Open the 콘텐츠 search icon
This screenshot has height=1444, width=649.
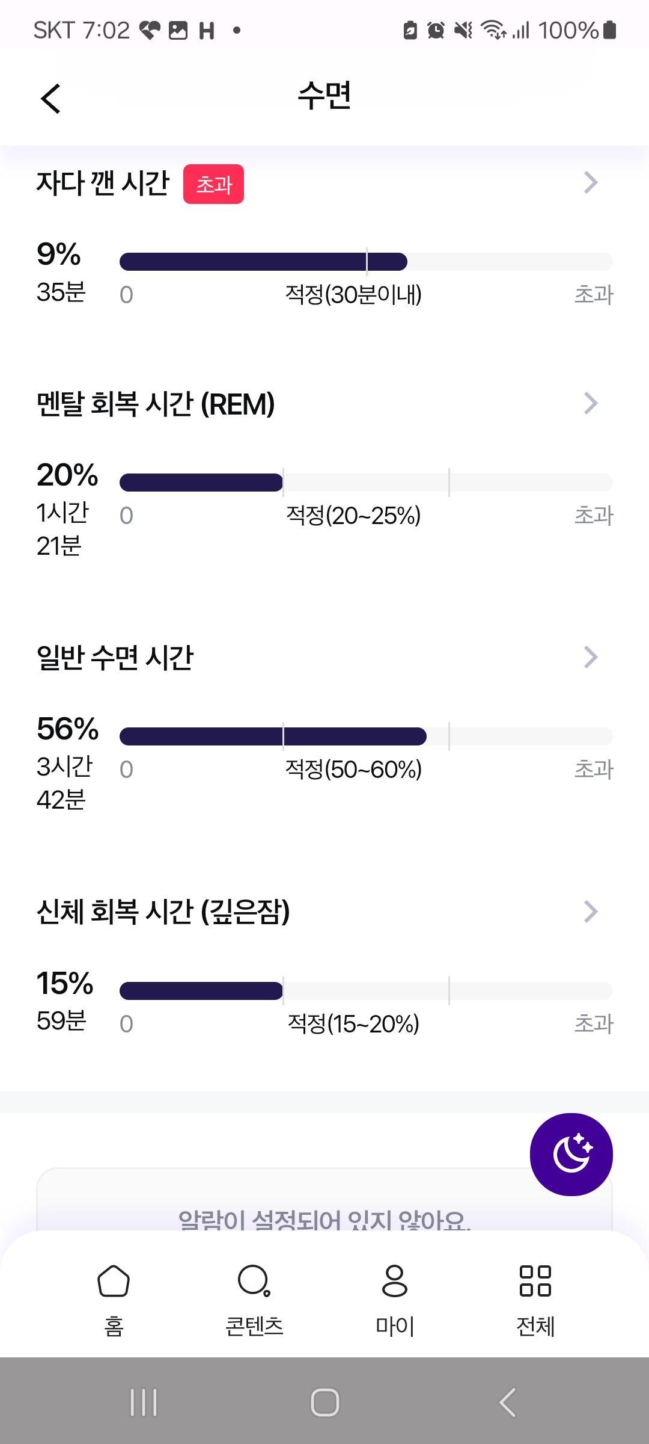(254, 1280)
